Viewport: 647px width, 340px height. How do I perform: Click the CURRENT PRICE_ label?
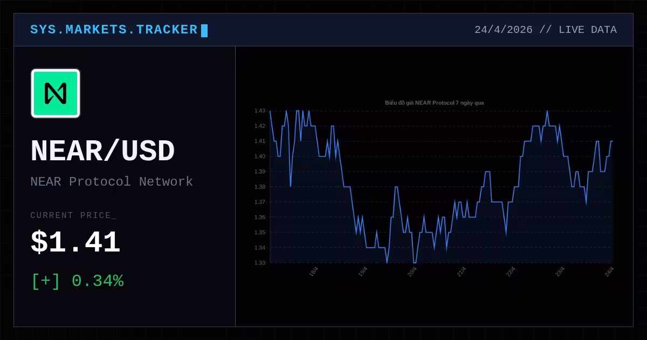click(73, 215)
